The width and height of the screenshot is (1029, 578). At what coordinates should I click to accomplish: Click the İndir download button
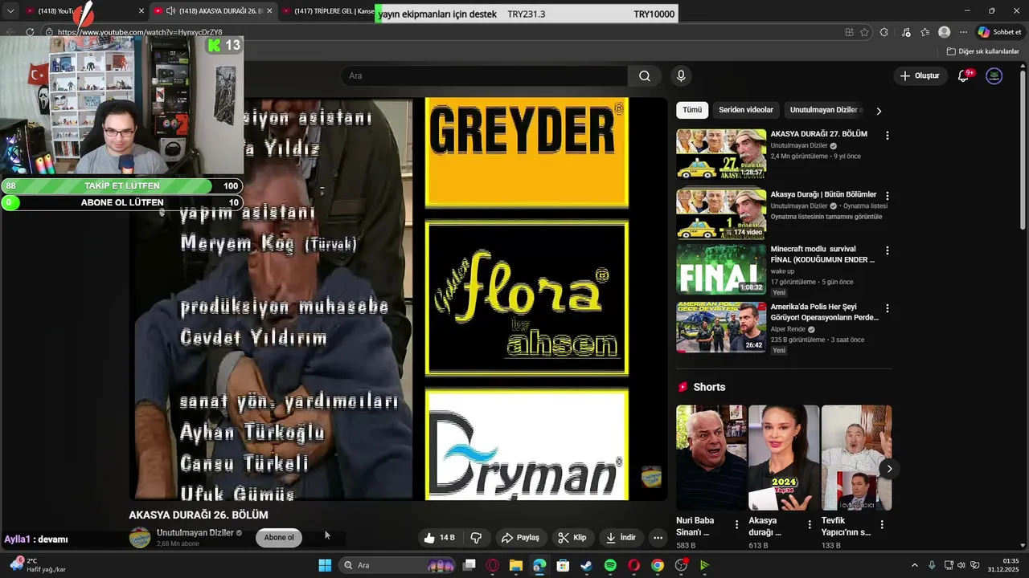pos(621,538)
